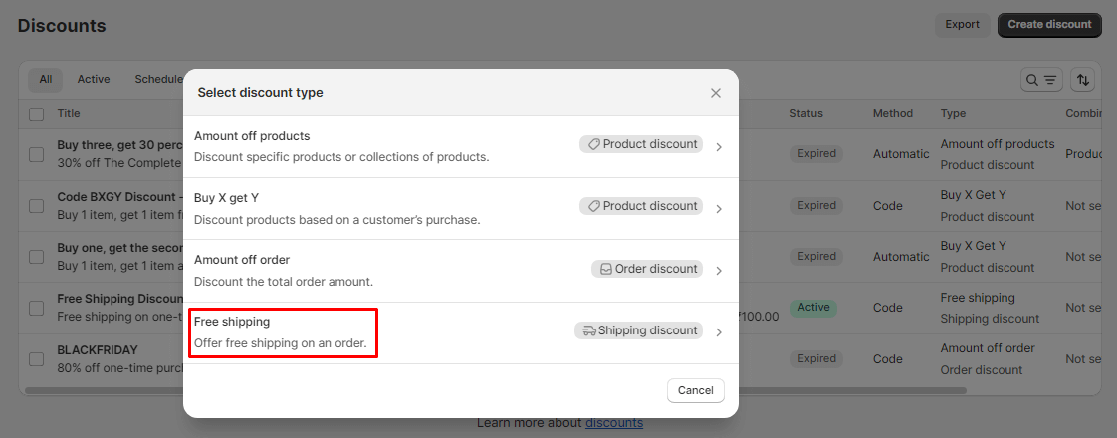Expand Amount off products chevron
This screenshot has width=1117, height=438.
tap(719, 147)
